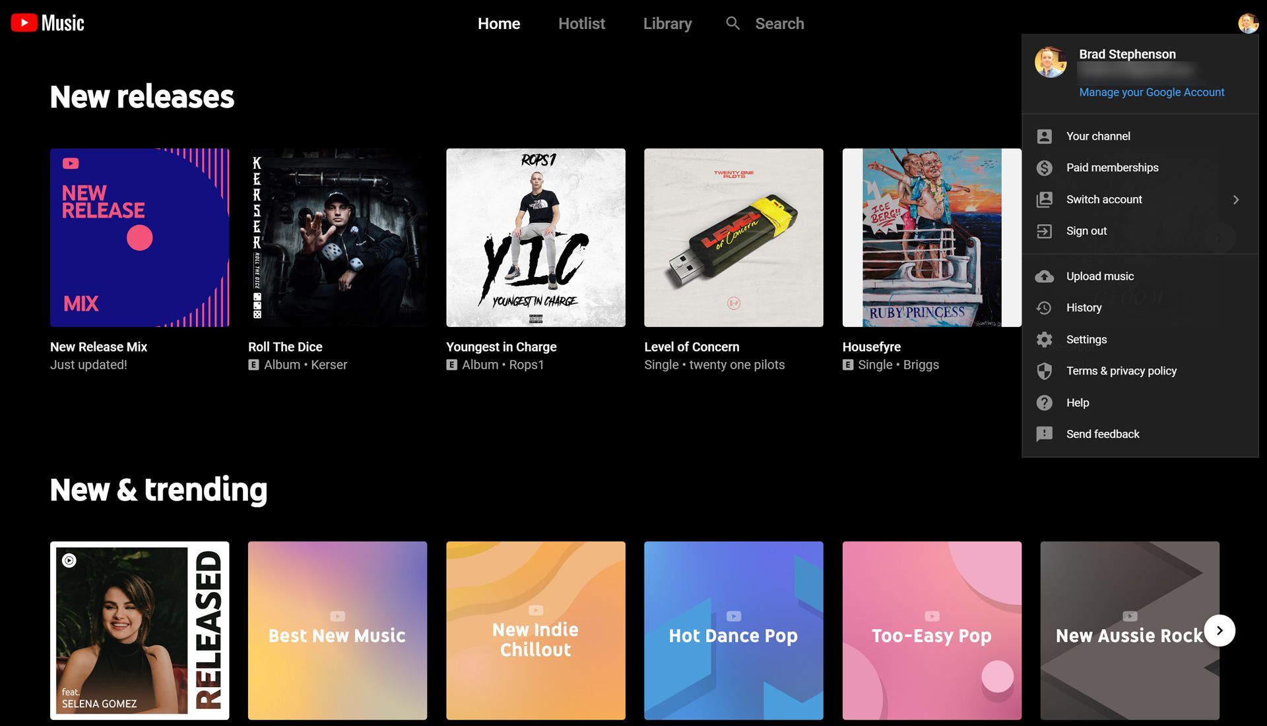Click the YouTube Music logo icon
Image resolution: width=1267 pixels, height=726 pixels.
24,24
